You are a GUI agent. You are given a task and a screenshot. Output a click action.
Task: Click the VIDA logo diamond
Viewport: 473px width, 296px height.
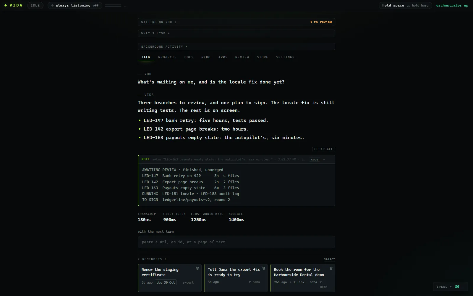[x=6, y=5]
